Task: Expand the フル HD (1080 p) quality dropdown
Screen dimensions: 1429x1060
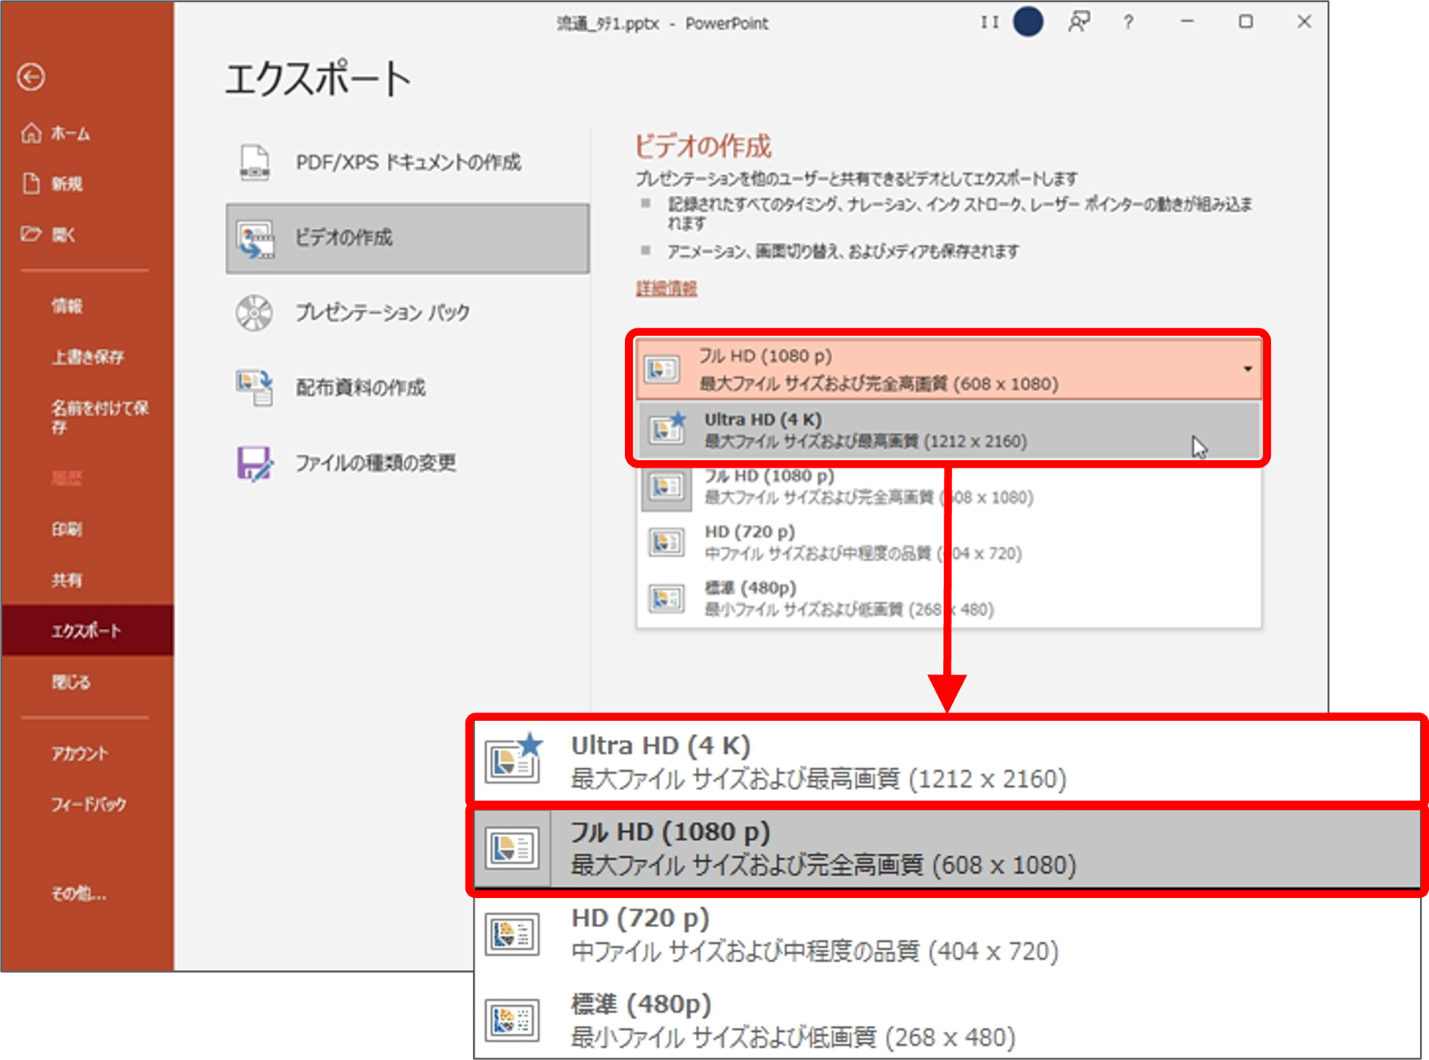Action: pyautogui.click(x=948, y=369)
